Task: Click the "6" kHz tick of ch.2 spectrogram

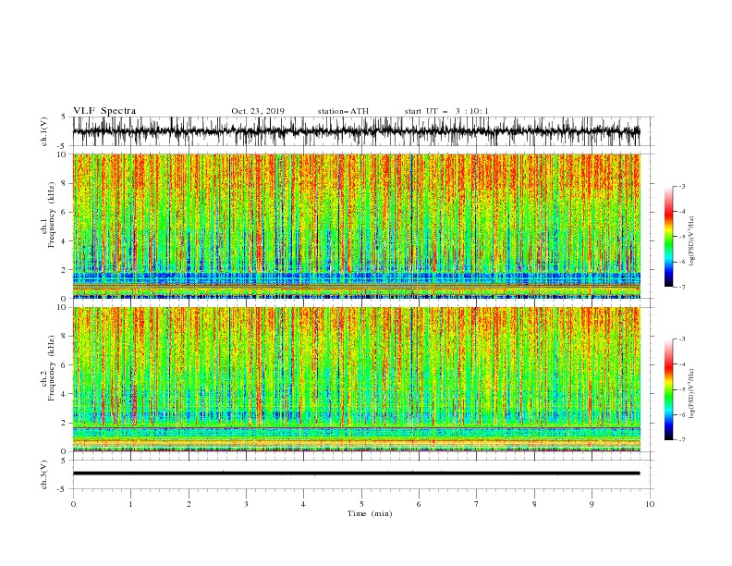Action: point(65,365)
